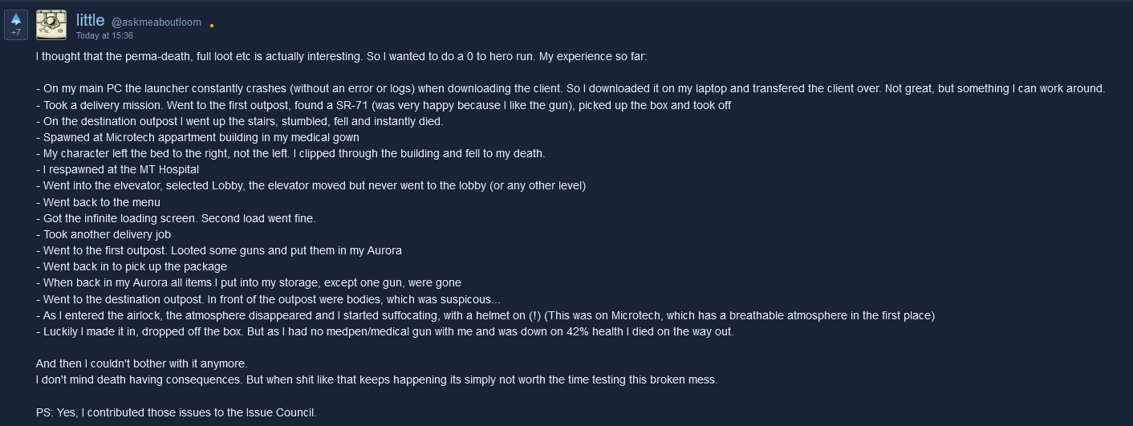Click the line 'I respawned at the MT Hospital'
The width and height of the screenshot is (1133, 426).
(x=117, y=169)
